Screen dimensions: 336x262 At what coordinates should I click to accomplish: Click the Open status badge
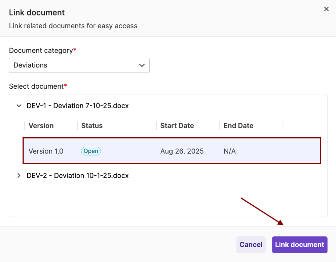coord(91,151)
